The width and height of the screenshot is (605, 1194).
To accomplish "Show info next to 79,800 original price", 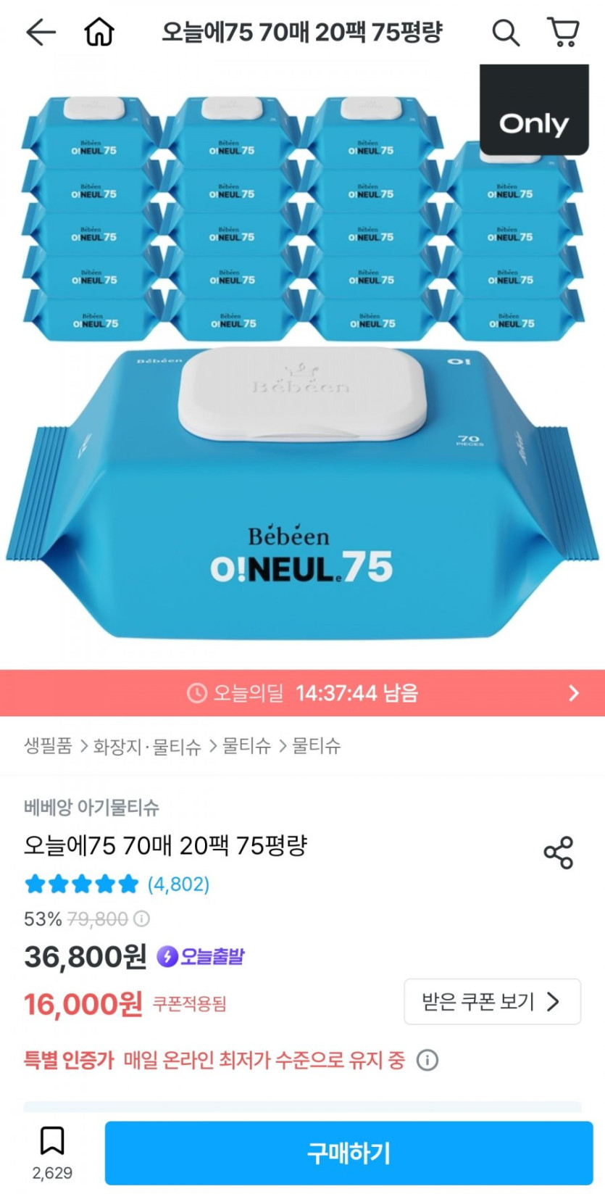I will pyautogui.click(x=142, y=919).
